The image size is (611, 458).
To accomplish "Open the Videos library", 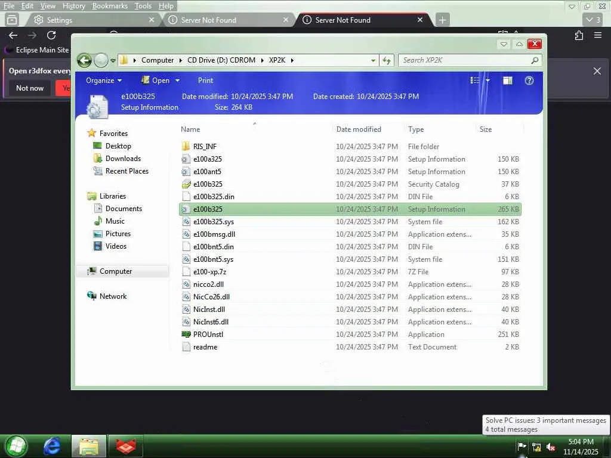I will tap(116, 246).
